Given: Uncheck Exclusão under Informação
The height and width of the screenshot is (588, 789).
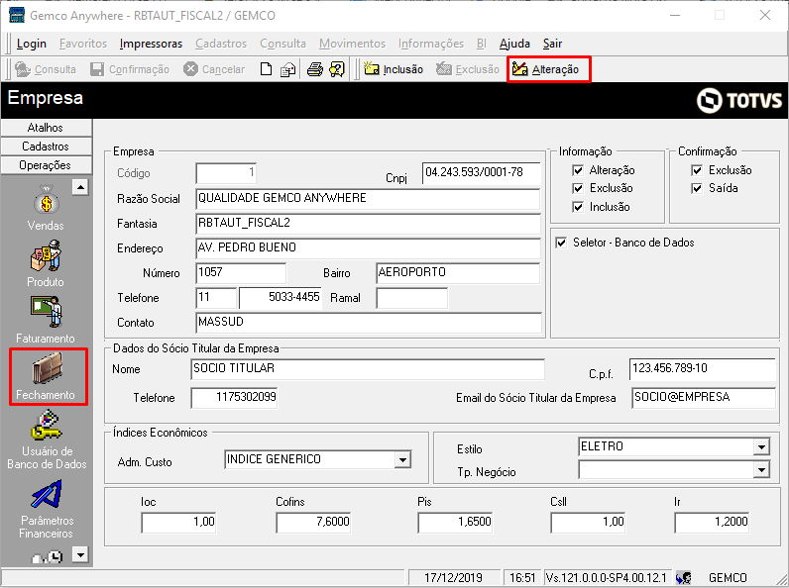Looking at the screenshot, I should click(578, 188).
